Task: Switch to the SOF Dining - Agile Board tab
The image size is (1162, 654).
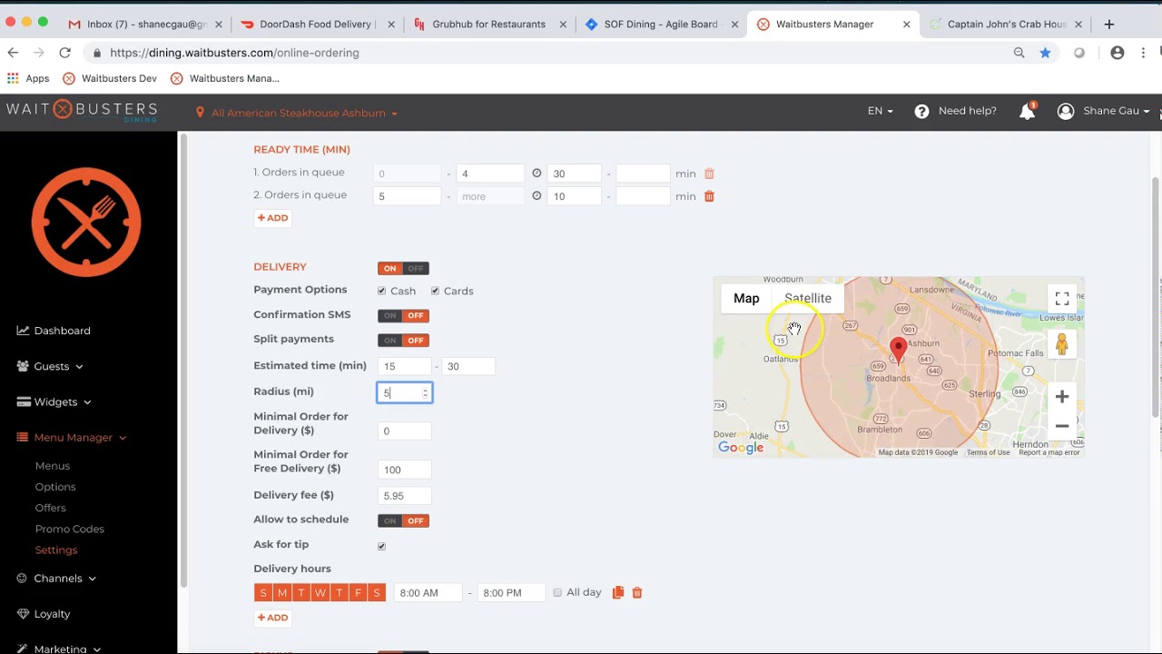Action: [663, 25]
